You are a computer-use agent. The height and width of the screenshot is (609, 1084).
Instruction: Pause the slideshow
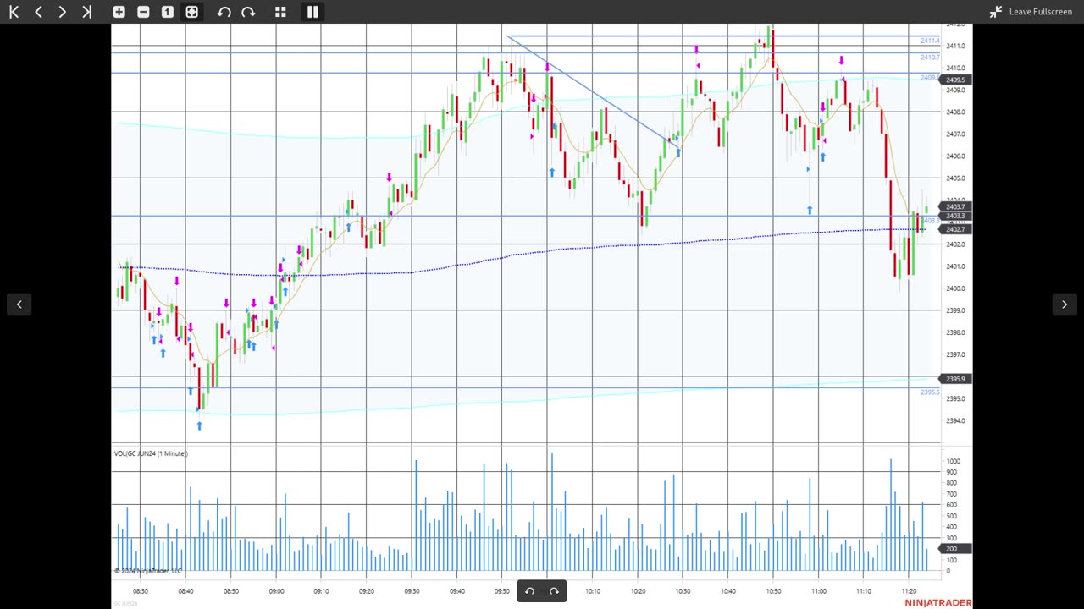coord(312,12)
